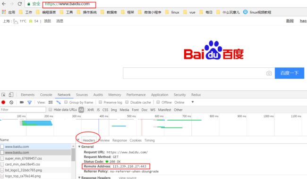Click the green secure lock icon
307x179 pixels.
click(x=29, y=4)
